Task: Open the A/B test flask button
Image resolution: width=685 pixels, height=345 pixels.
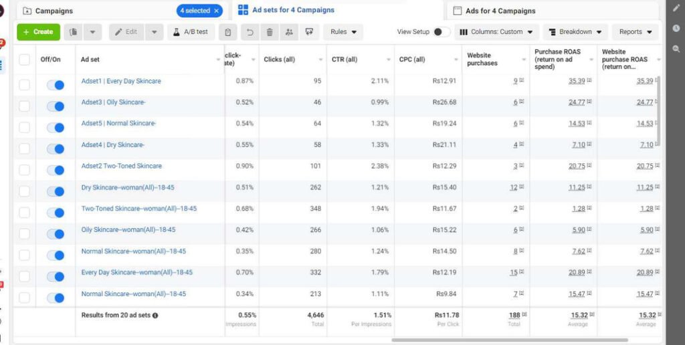Action: (191, 32)
